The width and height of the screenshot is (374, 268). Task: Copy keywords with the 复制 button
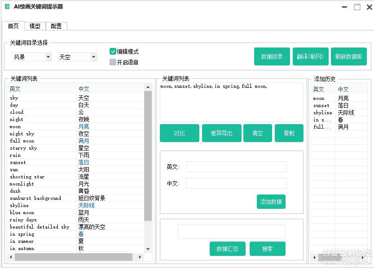289,133
